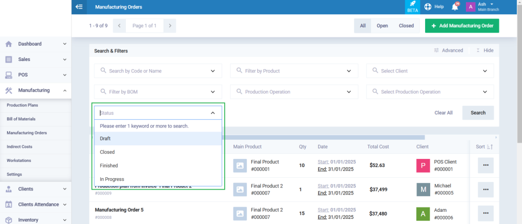Viewport: 522px width, 224px height.
Task: Click the Inventory box icon
Action: pyautogui.click(x=9, y=220)
